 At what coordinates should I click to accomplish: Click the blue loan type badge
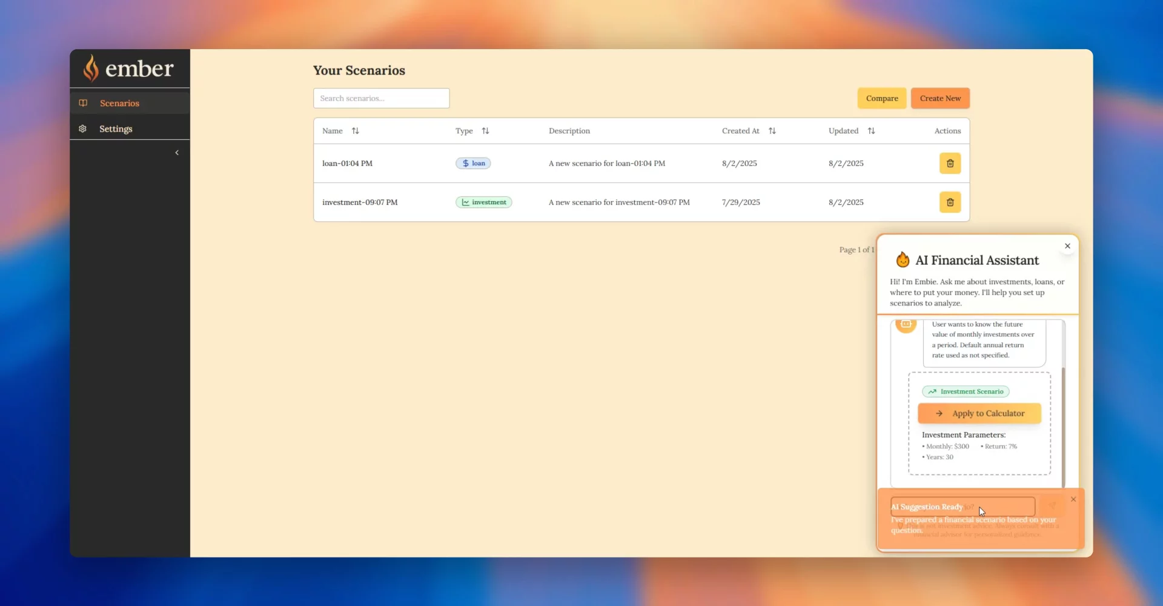[473, 164]
